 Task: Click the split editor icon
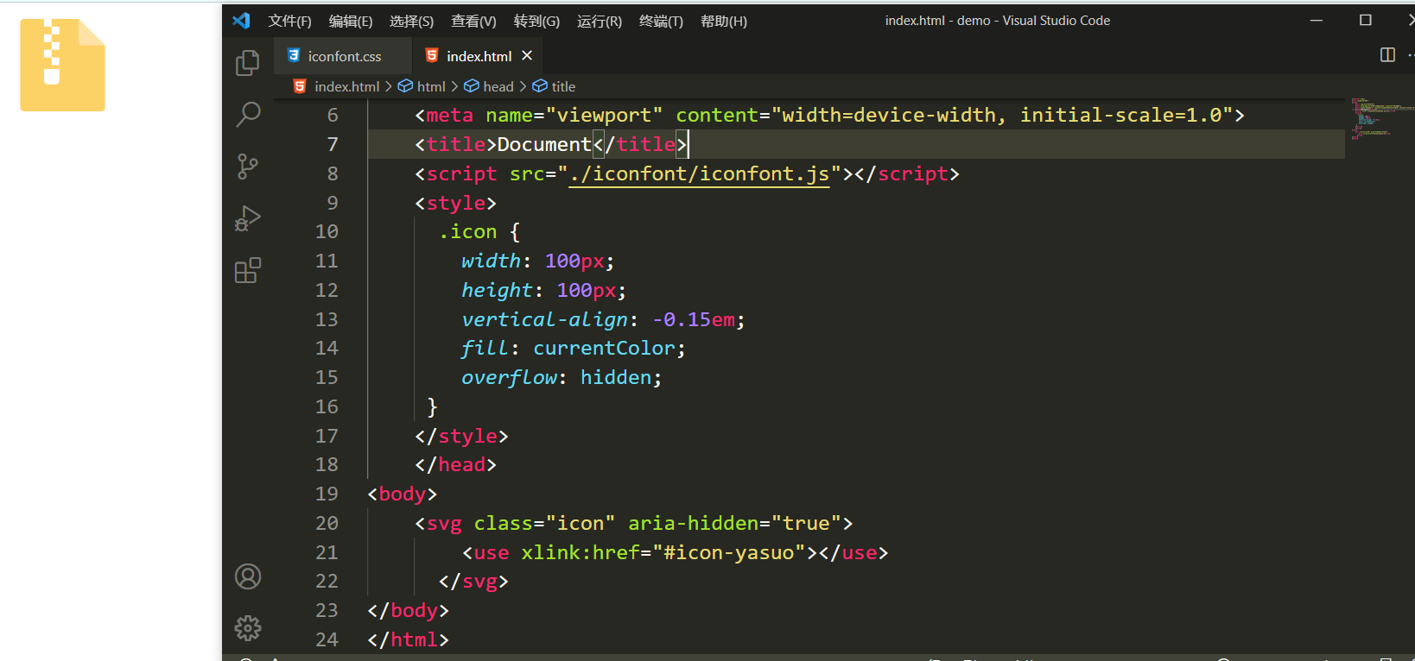coord(1387,55)
